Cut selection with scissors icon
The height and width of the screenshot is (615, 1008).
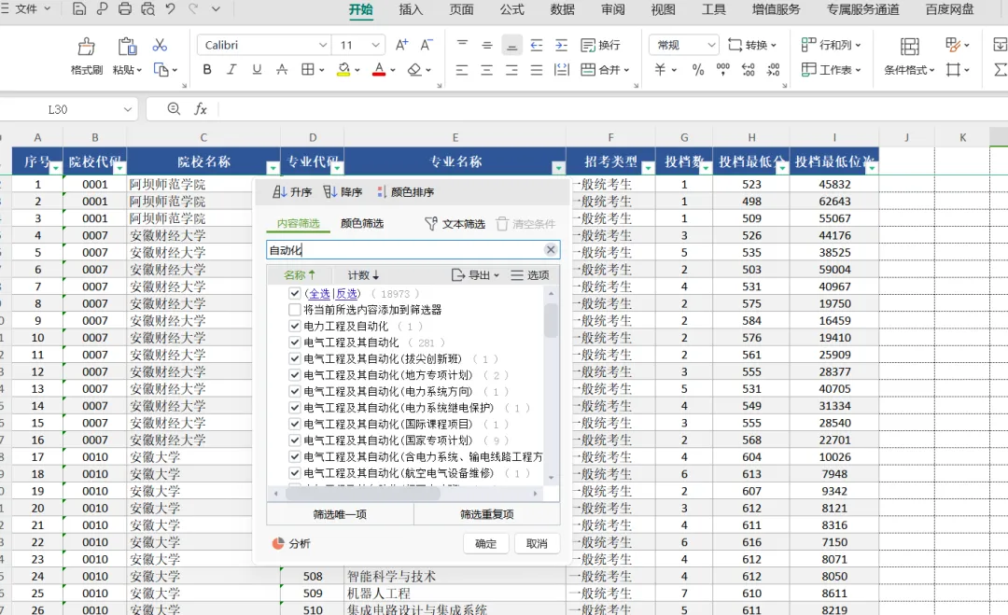[x=160, y=45]
